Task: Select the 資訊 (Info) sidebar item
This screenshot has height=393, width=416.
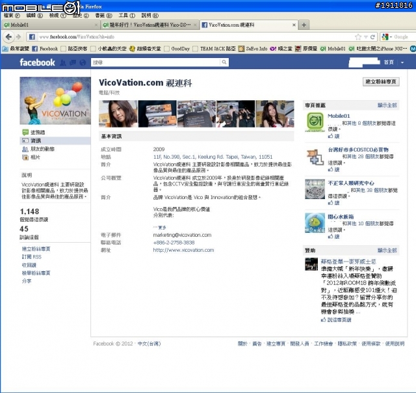Action: coord(55,141)
